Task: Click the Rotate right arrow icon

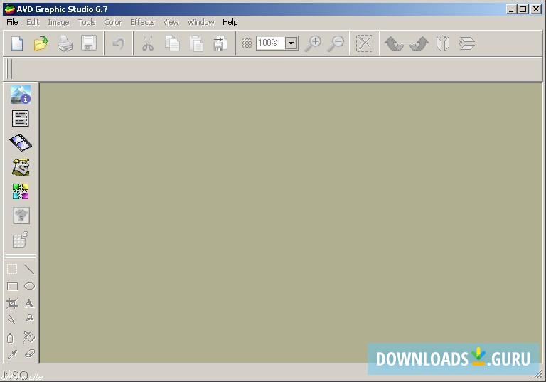Action: [419, 43]
